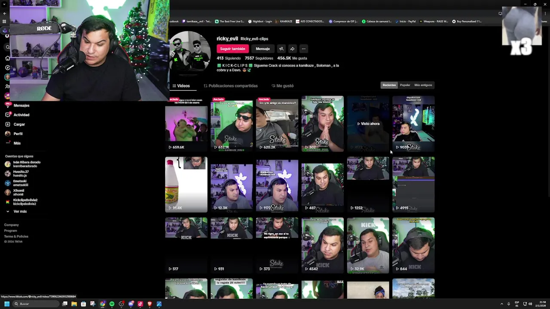This screenshot has height=309, width=550.
Task: Play the video with 4542 views
Action: (x=323, y=245)
